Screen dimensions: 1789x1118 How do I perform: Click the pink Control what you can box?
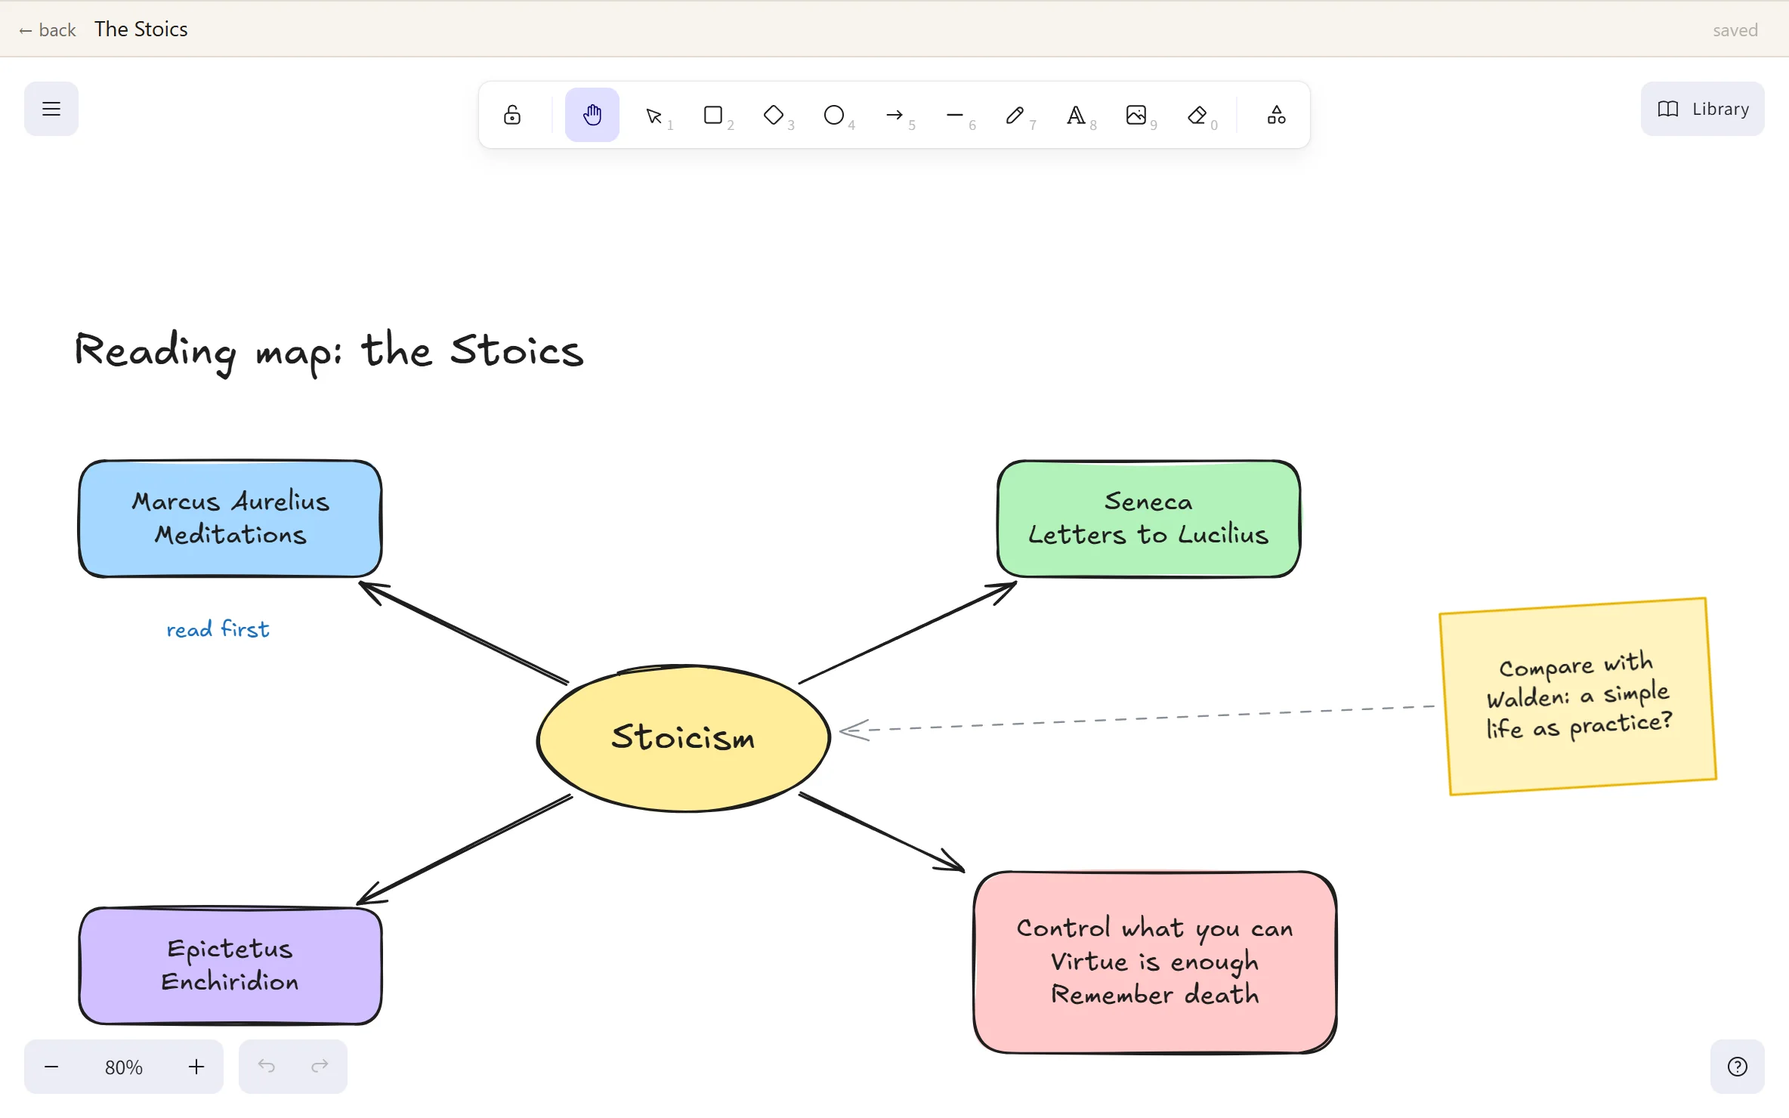[1155, 962]
